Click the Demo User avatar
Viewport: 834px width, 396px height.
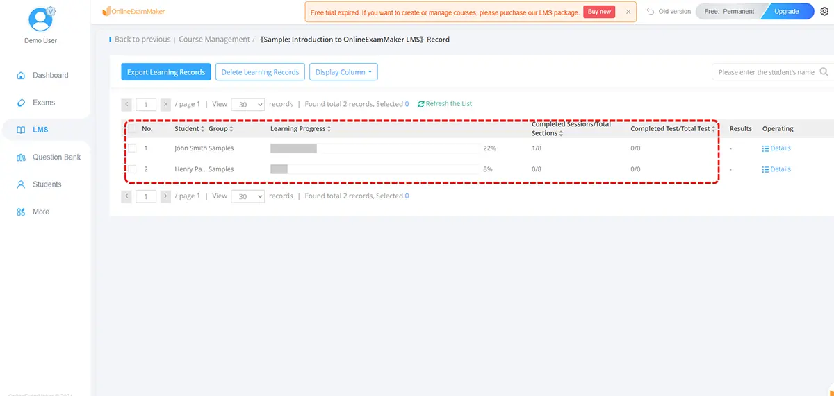40,19
